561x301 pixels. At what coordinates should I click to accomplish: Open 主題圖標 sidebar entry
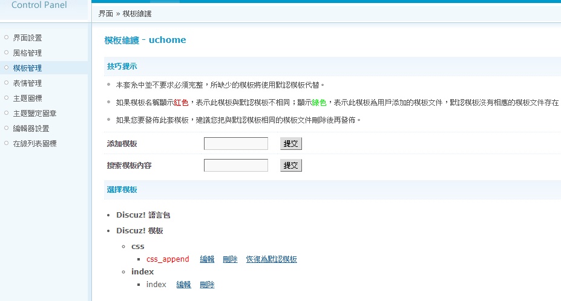pos(27,99)
